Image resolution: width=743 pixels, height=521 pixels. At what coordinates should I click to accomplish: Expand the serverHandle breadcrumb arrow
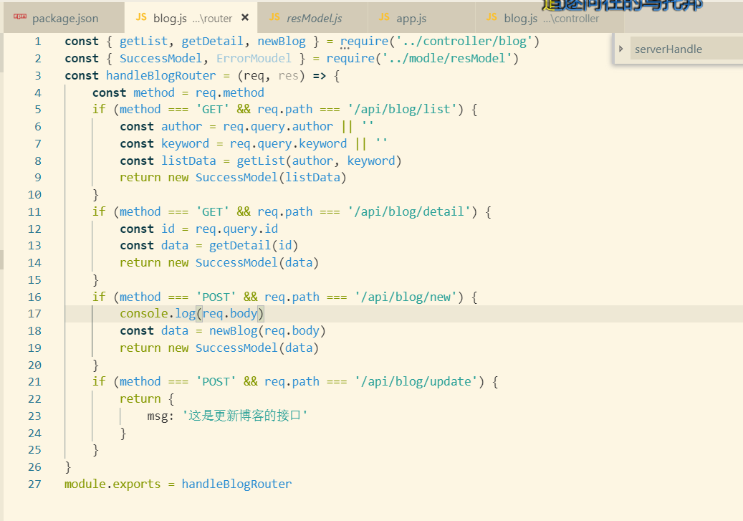(x=620, y=49)
